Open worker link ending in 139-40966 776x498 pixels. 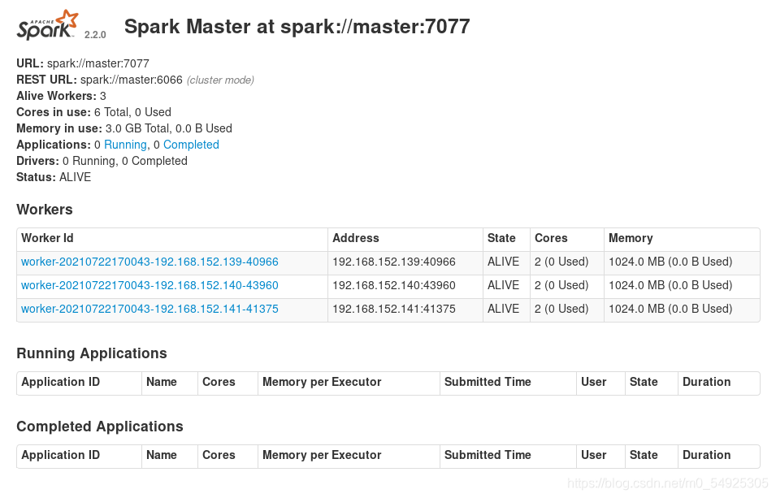coord(150,262)
